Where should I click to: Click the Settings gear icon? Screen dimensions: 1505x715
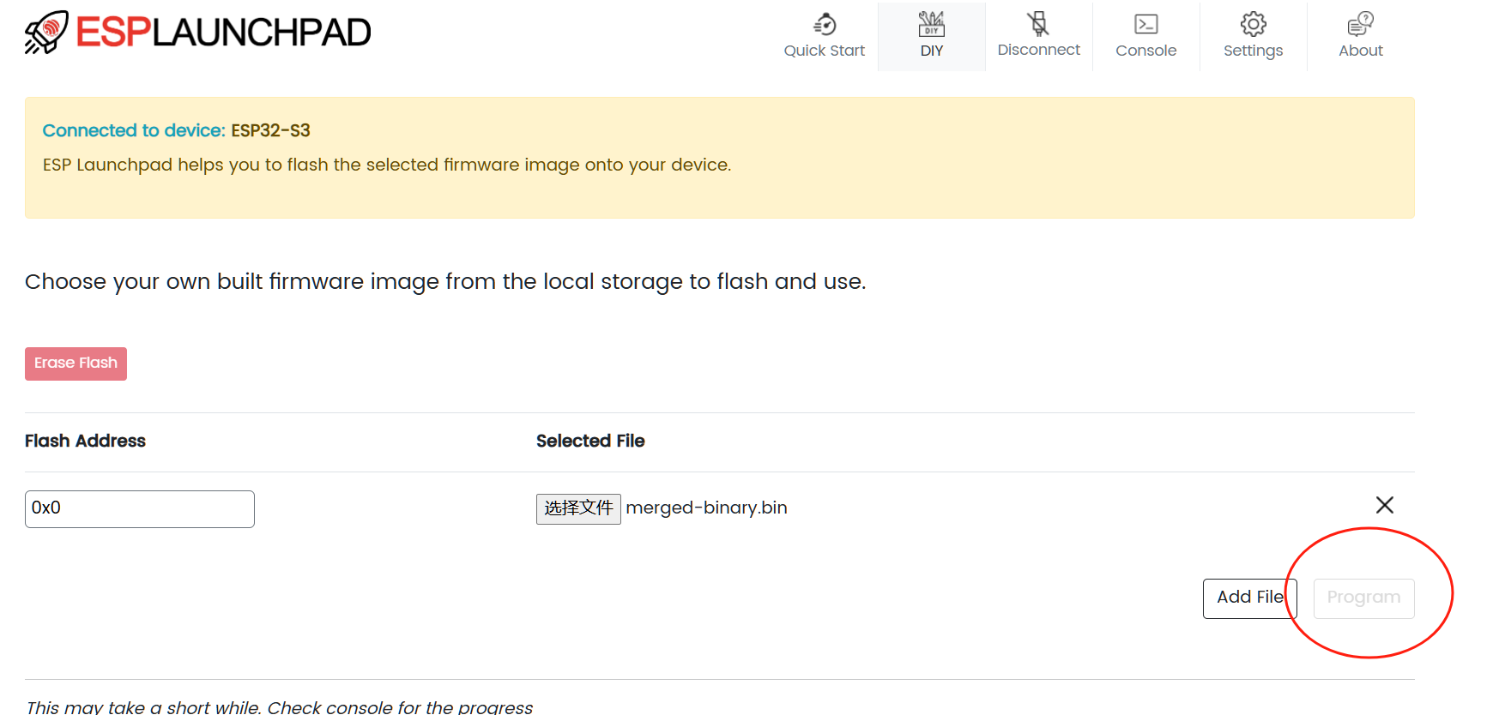1253,24
